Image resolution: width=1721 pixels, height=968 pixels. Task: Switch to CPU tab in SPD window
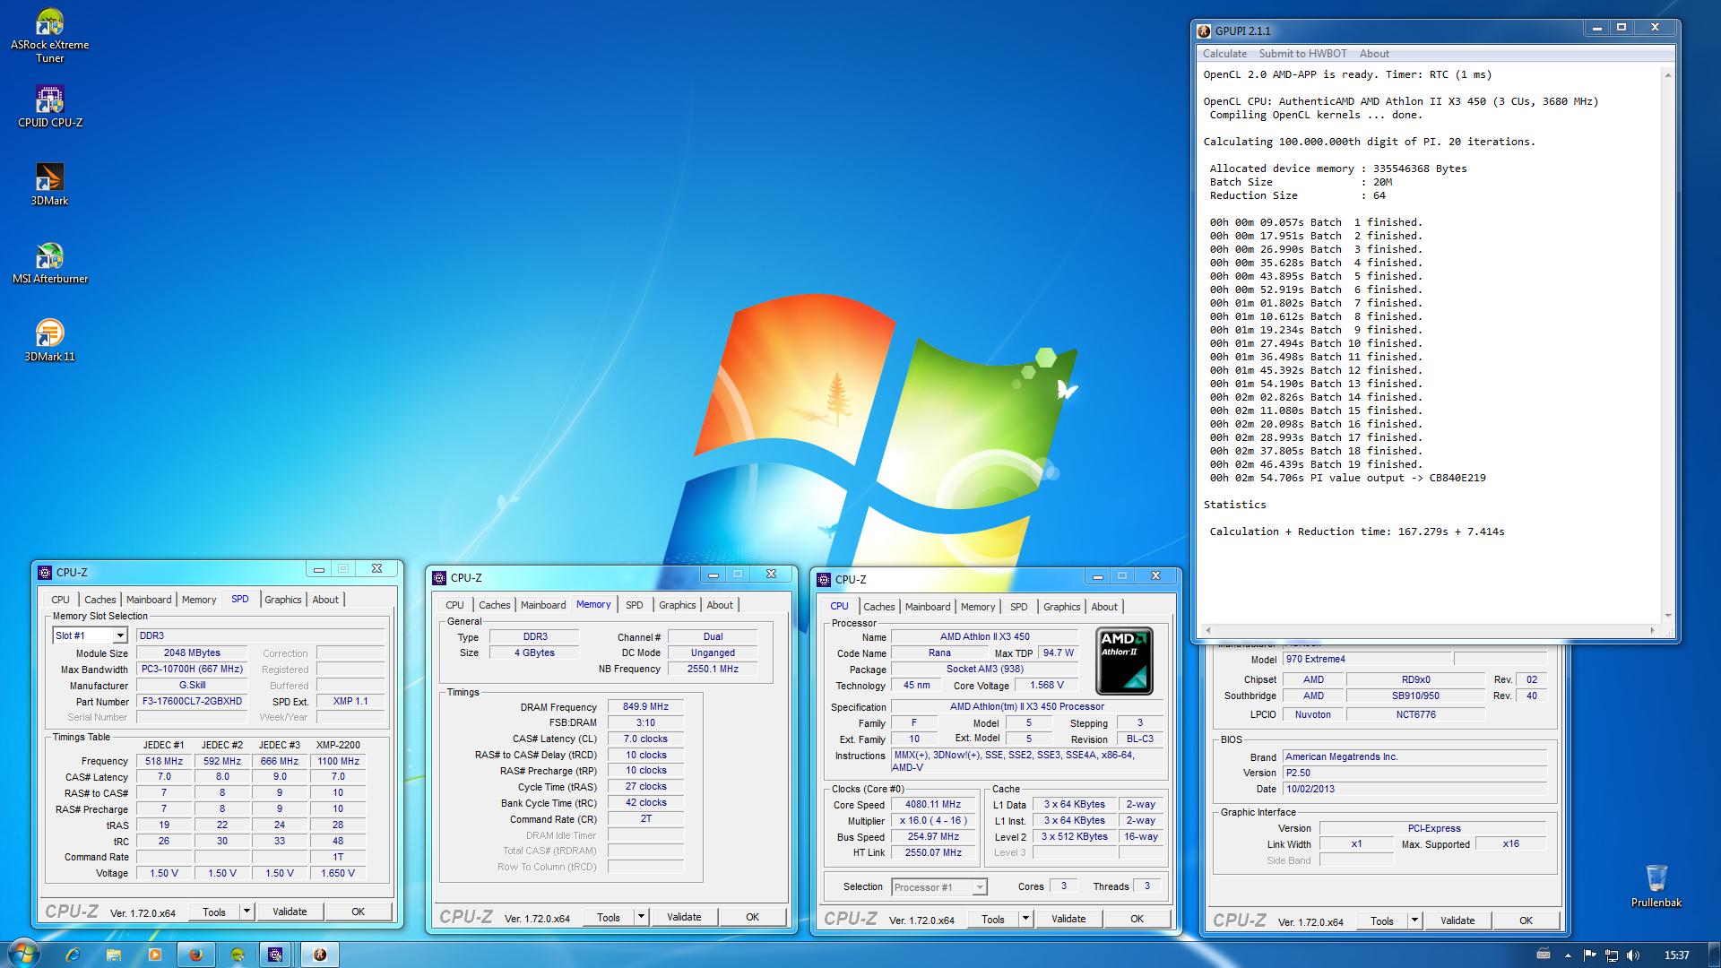60,600
